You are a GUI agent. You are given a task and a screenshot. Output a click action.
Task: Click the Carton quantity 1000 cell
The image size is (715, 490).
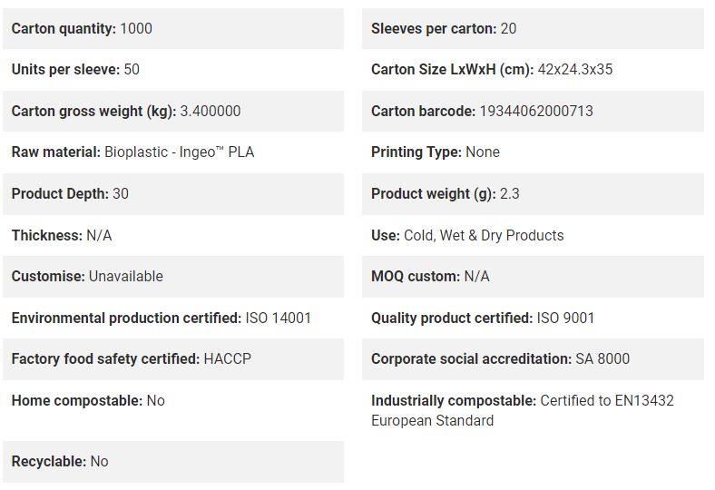pos(173,28)
